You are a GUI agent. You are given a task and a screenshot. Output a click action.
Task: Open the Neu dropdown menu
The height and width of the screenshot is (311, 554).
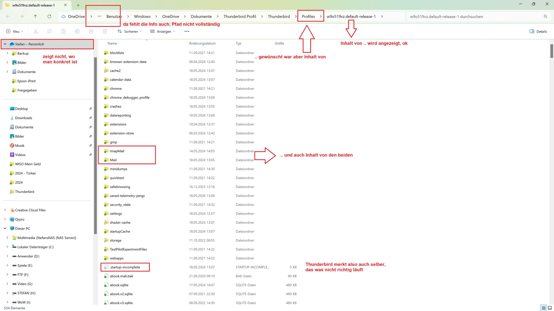14,31
